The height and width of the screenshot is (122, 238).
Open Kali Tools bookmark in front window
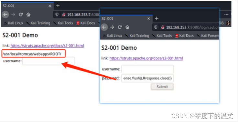[x=162, y=36]
